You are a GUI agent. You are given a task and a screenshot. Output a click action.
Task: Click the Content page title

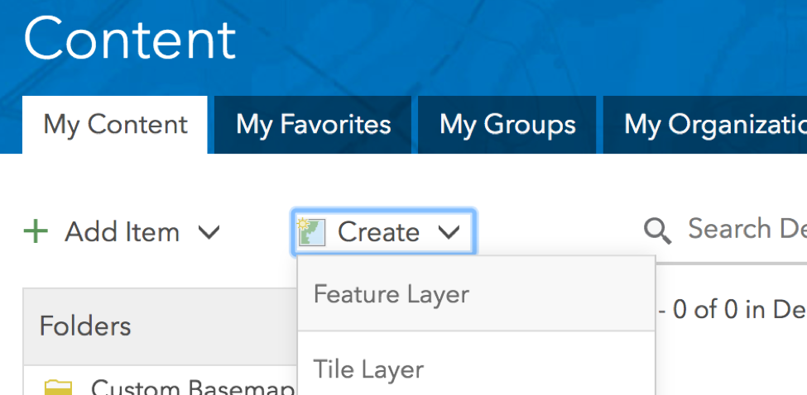point(129,40)
